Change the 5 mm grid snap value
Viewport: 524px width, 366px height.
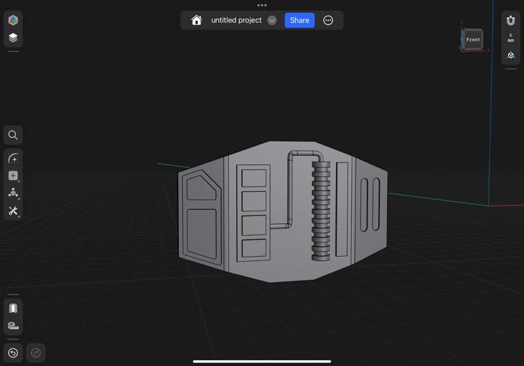511,38
